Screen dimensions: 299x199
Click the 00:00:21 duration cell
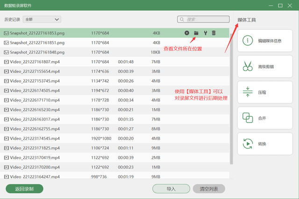126,110
